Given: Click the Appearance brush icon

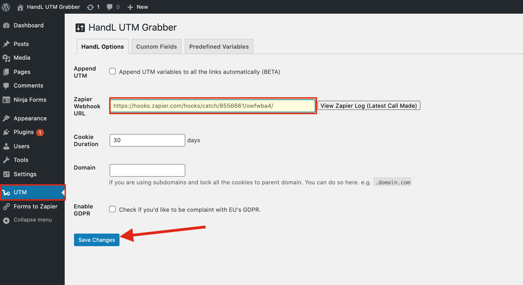Looking at the screenshot, I should point(6,118).
